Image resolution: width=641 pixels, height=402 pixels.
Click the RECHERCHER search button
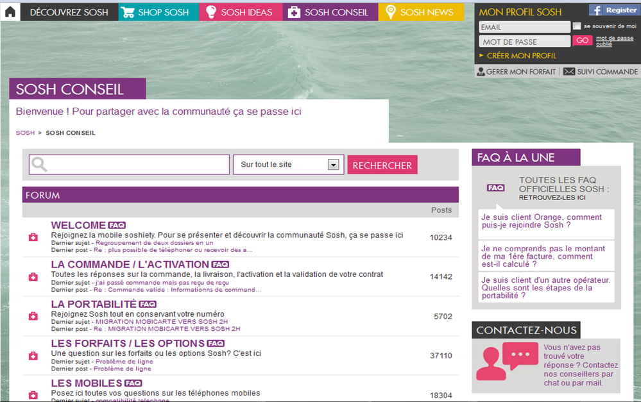click(x=382, y=164)
